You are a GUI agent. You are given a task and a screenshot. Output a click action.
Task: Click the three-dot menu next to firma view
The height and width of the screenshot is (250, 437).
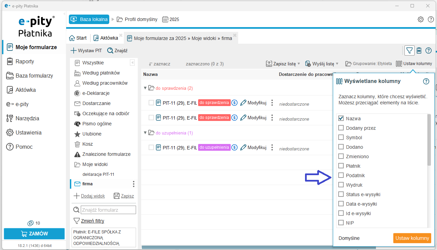click(x=134, y=184)
